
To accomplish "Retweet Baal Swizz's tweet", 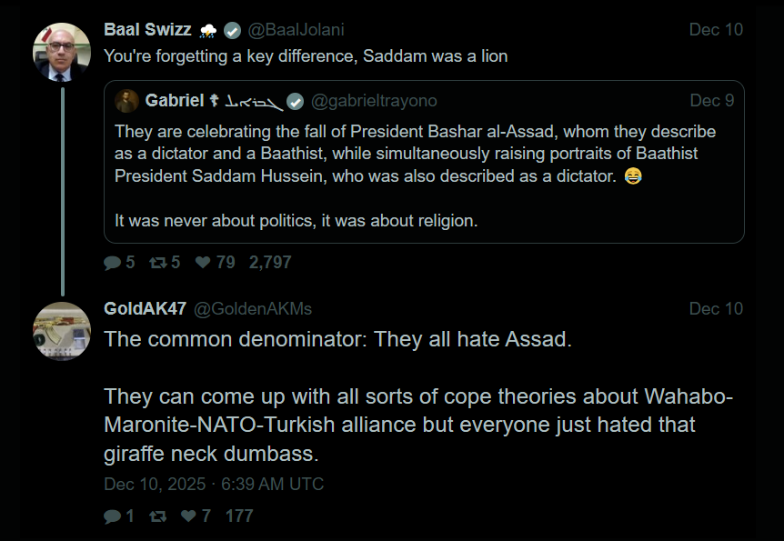I will [x=158, y=263].
